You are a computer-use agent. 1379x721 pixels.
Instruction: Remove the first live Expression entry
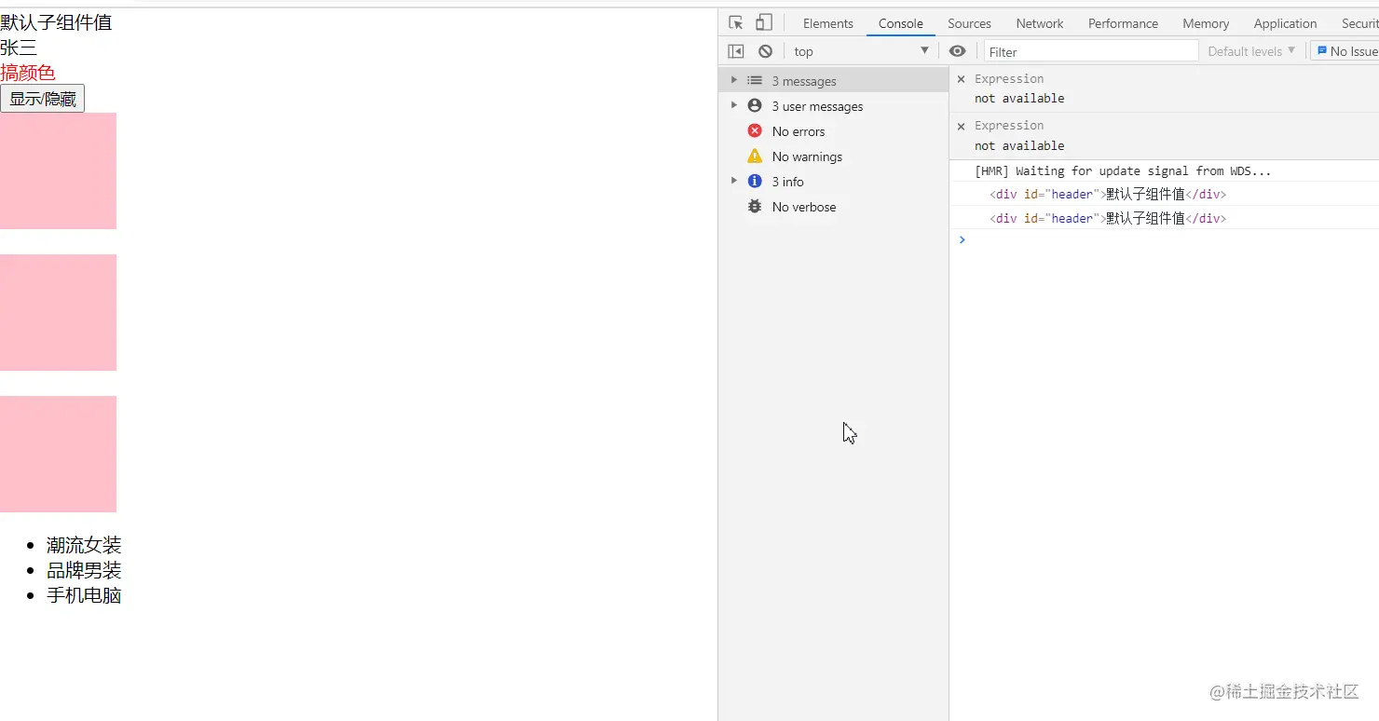[x=962, y=79]
